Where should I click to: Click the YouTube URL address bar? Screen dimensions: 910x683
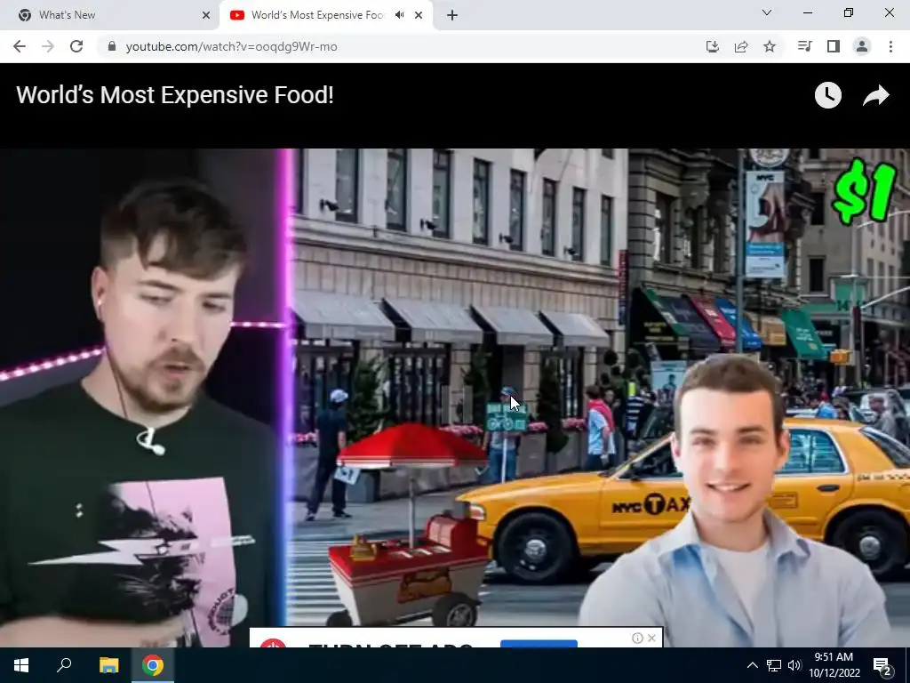point(401,46)
